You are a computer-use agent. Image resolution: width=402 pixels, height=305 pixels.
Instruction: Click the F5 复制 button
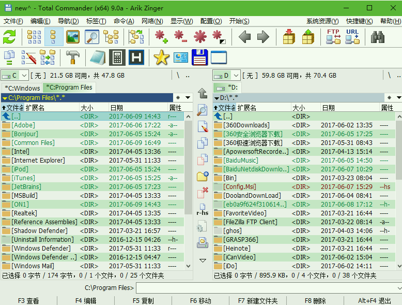[x=143, y=301]
